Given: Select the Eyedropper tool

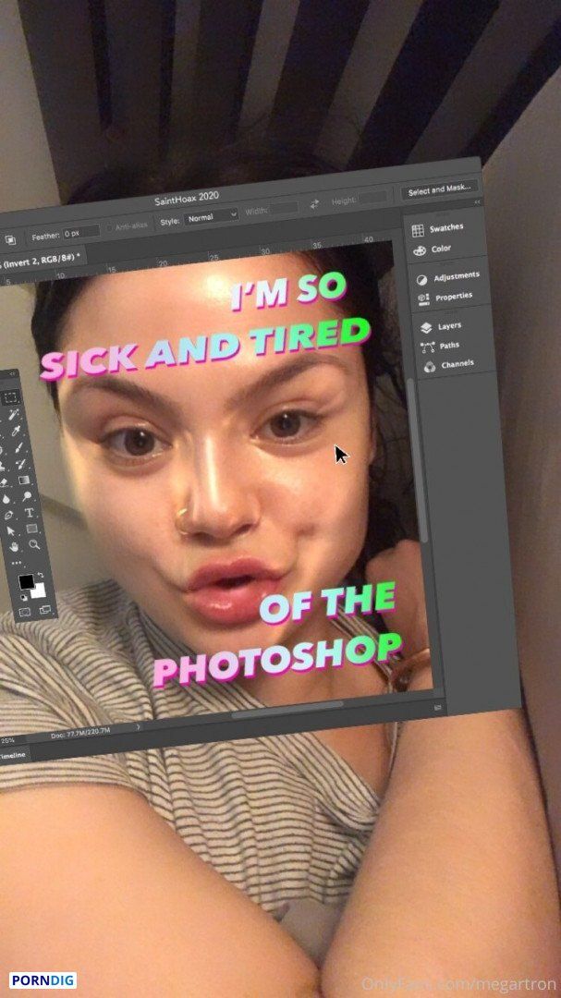Looking at the screenshot, I should pos(16,431).
